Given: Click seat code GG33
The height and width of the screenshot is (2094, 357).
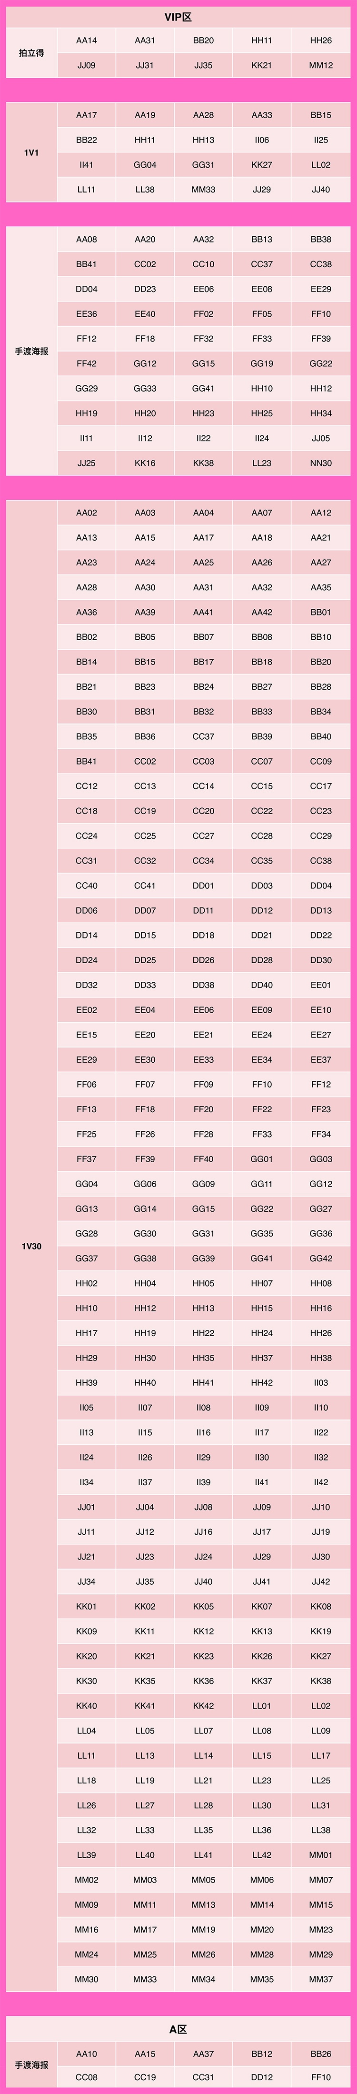Looking at the screenshot, I should [x=145, y=389].
